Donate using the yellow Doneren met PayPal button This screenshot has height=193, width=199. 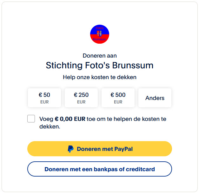100,149
